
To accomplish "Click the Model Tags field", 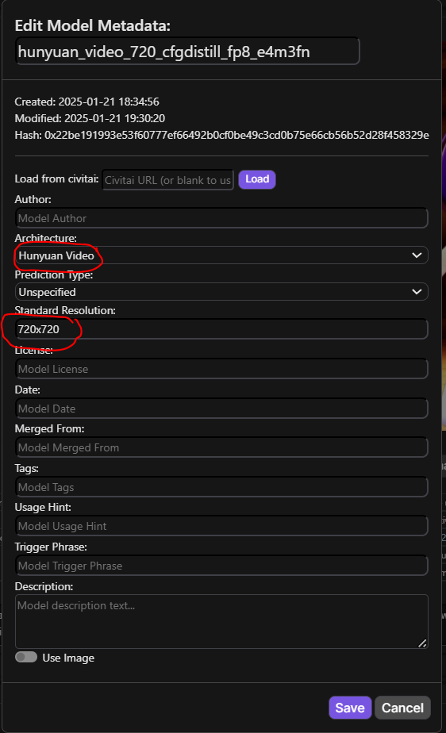I will (221, 487).
